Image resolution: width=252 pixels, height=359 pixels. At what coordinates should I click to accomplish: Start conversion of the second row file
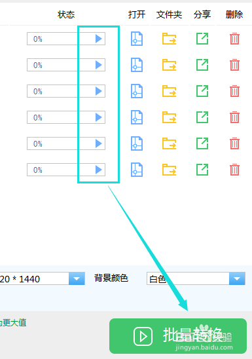tap(99, 65)
